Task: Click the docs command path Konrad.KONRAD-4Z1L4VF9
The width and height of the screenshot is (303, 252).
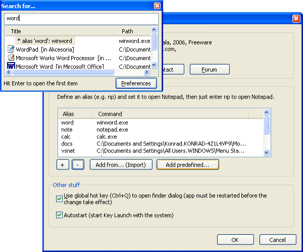Action: click(171, 143)
